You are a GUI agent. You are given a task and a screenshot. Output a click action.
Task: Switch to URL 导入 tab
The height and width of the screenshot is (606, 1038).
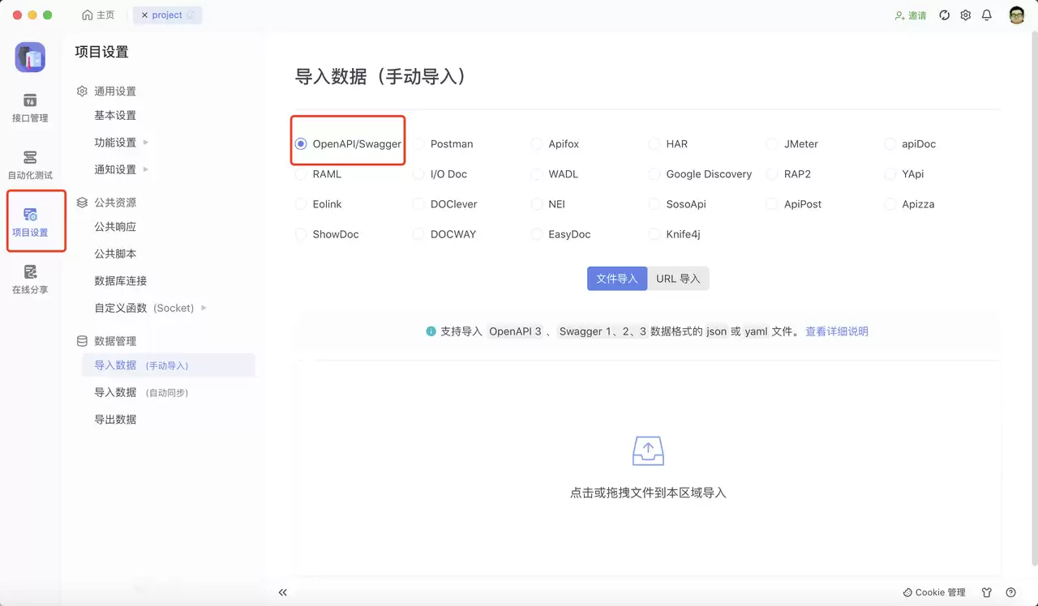click(678, 279)
